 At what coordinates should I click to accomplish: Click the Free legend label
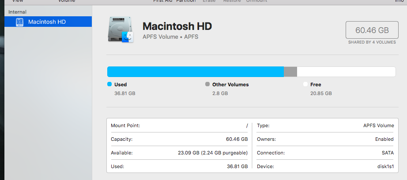pos(316,84)
